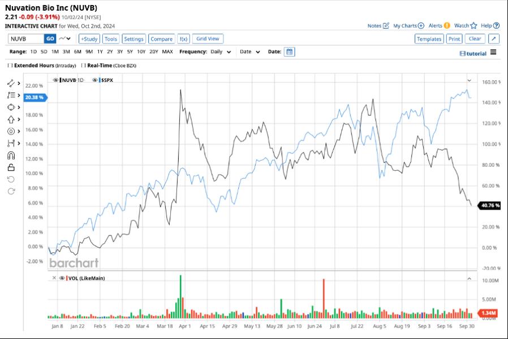Select the circle annotation tool
Image resolution: width=508 pixels, height=339 pixels.
11,131
